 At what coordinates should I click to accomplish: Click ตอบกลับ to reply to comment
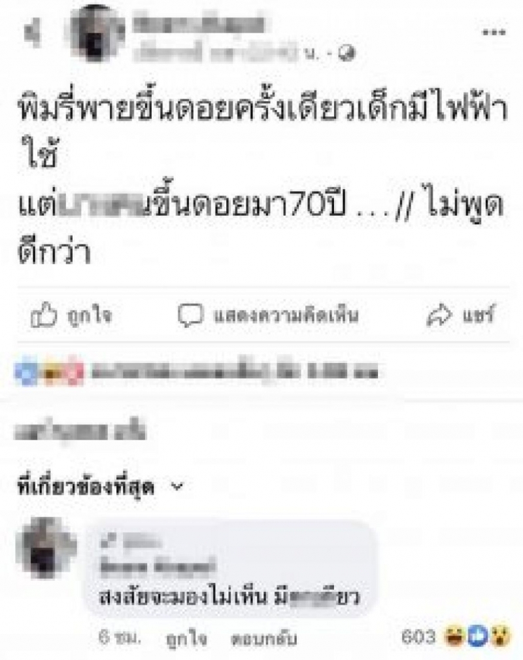pyautogui.click(x=264, y=638)
